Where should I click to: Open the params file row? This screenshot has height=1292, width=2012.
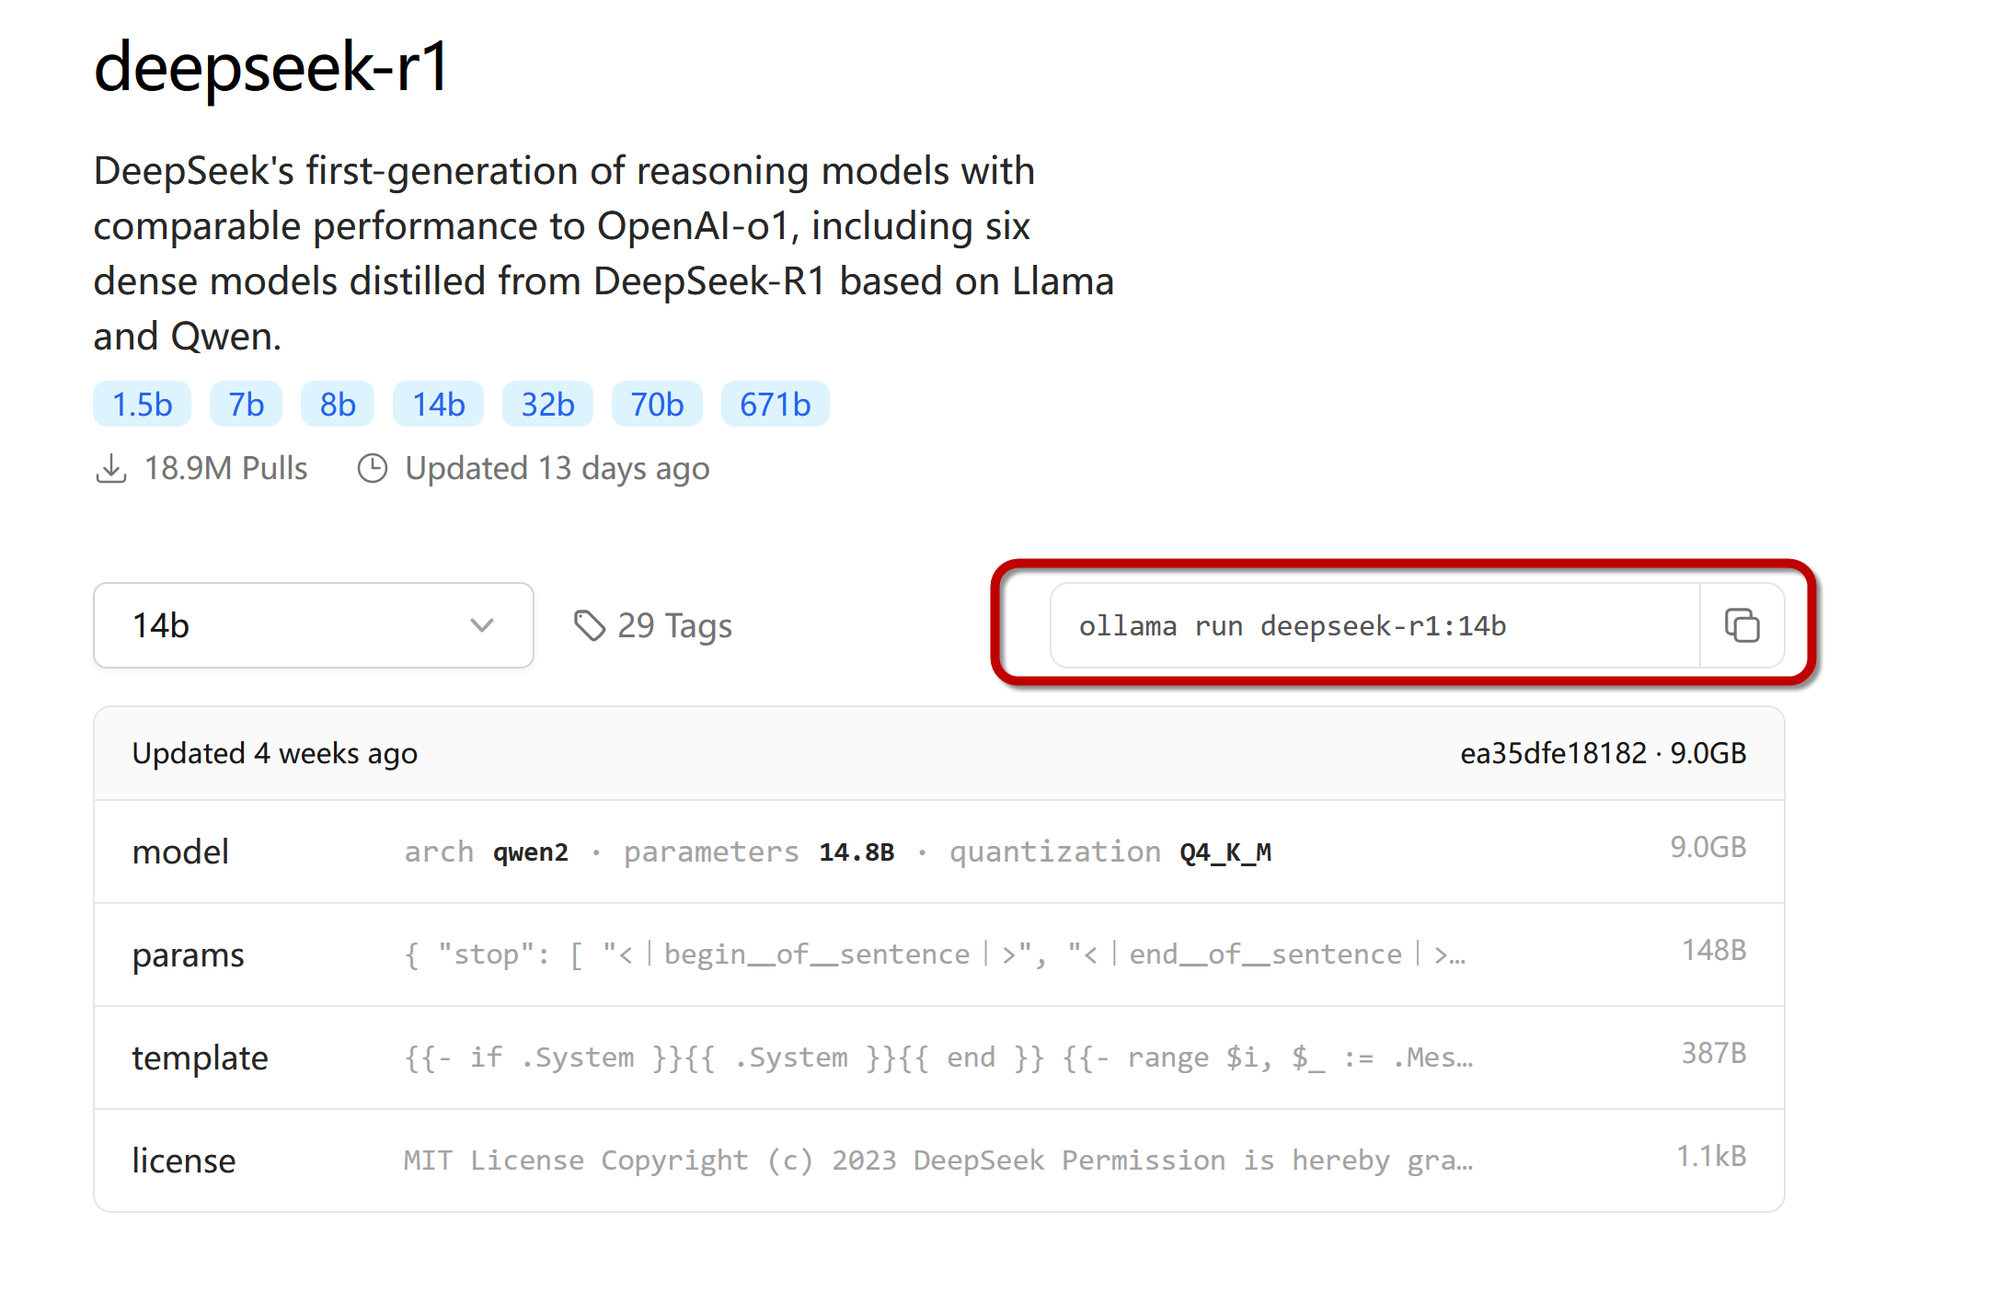point(939,955)
